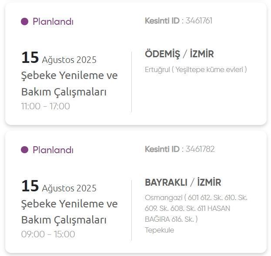
Task: Select the Planlandı label on the Ödemiş card
Action: [53, 21]
